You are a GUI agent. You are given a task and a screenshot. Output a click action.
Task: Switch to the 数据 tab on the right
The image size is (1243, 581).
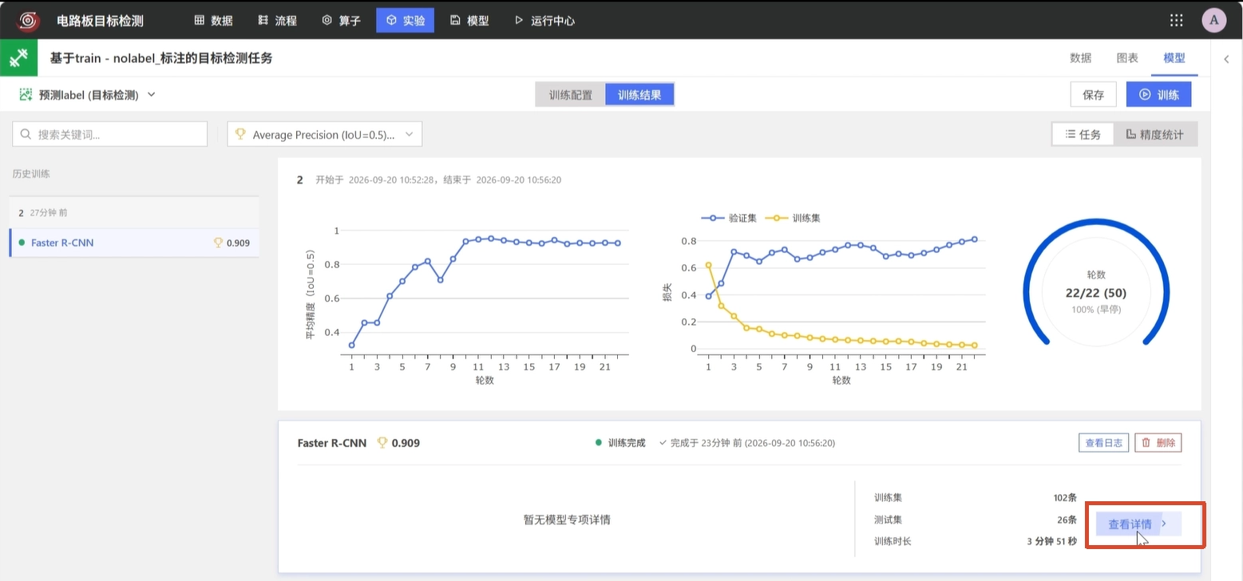point(1080,58)
